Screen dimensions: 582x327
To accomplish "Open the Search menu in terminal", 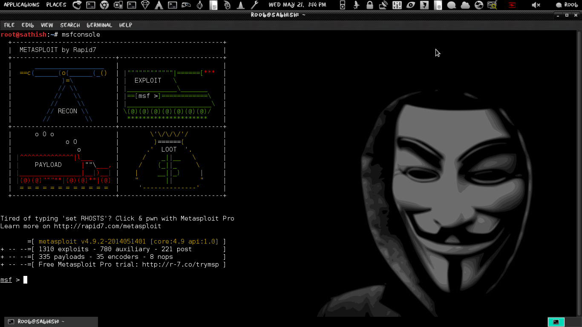I will click(x=70, y=25).
